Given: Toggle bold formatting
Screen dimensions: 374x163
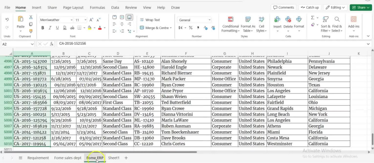Looking at the screenshot, I should (x=43, y=28).
